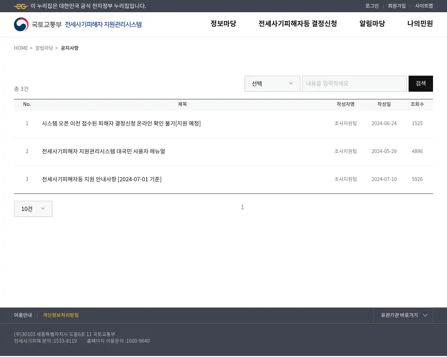The image size is (447, 357).
Task: Expand the 10건 page-size dropdown
Action: point(33,209)
